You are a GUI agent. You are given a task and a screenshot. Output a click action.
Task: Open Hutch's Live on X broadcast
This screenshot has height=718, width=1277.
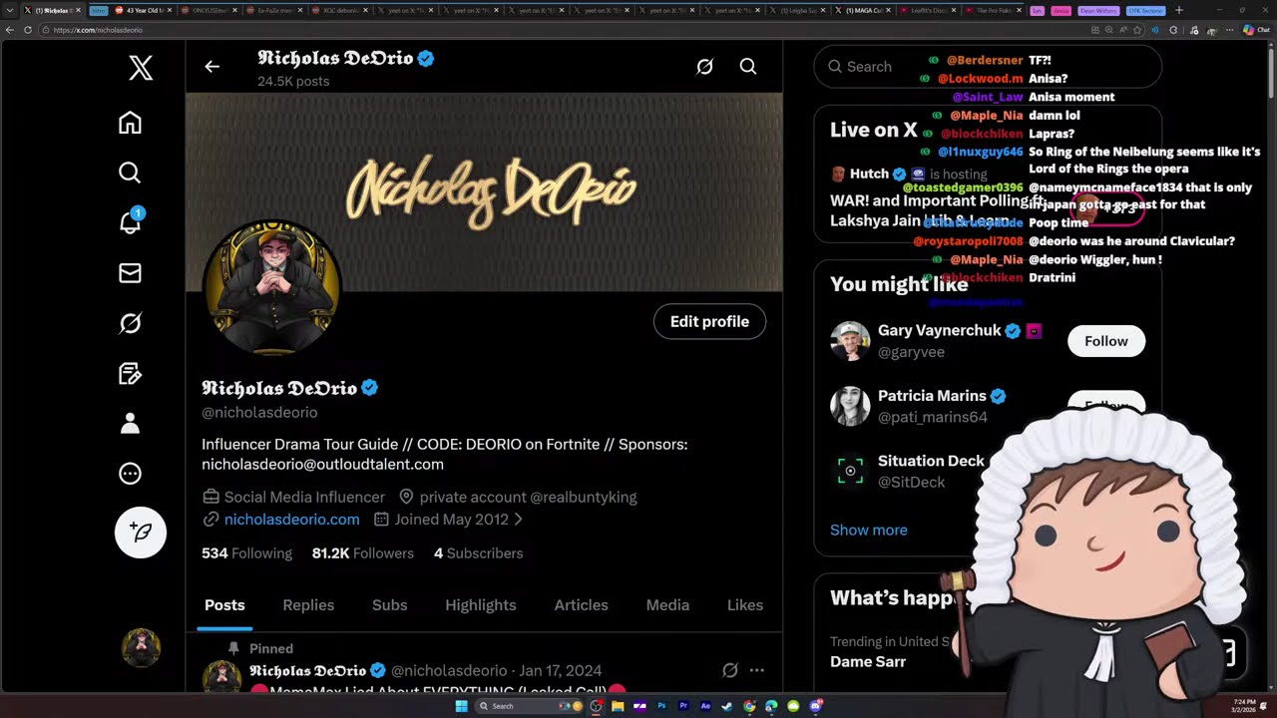pos(988,196)
